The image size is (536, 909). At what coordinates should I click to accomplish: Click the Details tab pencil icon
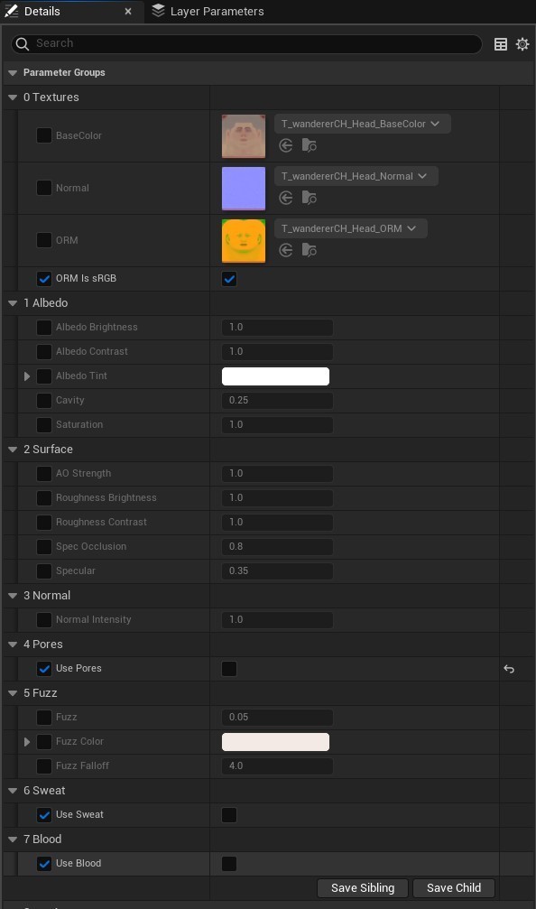coord(11,11)
